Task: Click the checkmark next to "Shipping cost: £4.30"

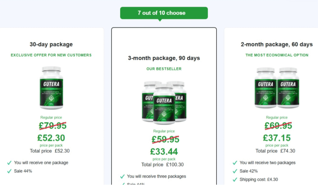Action: point(235,179)
